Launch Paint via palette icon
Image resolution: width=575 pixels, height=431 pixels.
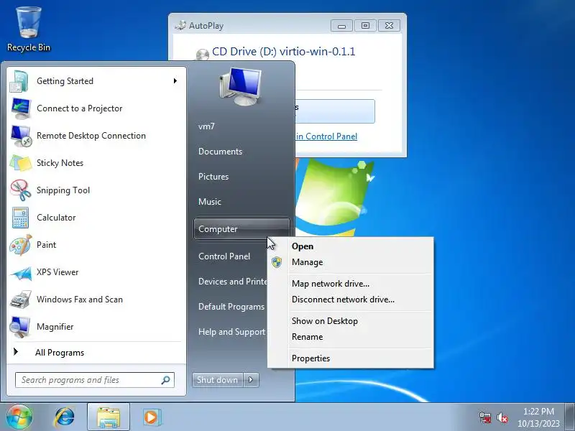pyautogui.click(x=21, y=245)
